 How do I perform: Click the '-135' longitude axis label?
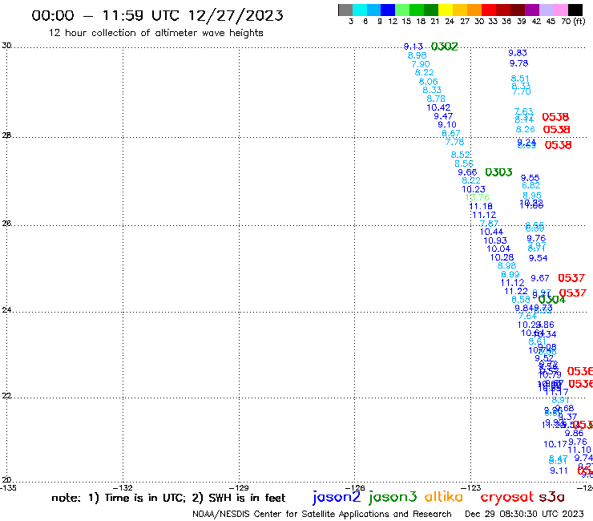[8, 487]
